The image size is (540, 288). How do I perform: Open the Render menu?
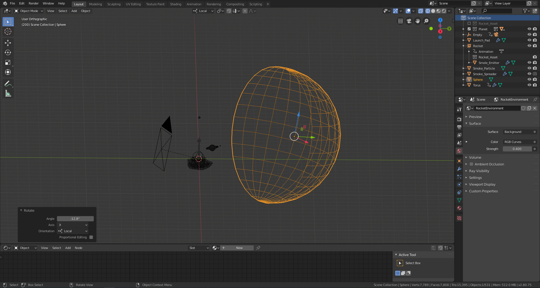33,3
